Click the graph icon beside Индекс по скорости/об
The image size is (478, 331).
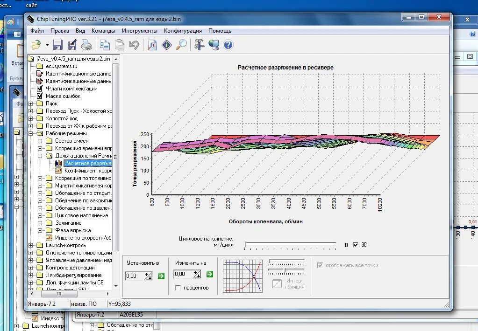(49, 238)
